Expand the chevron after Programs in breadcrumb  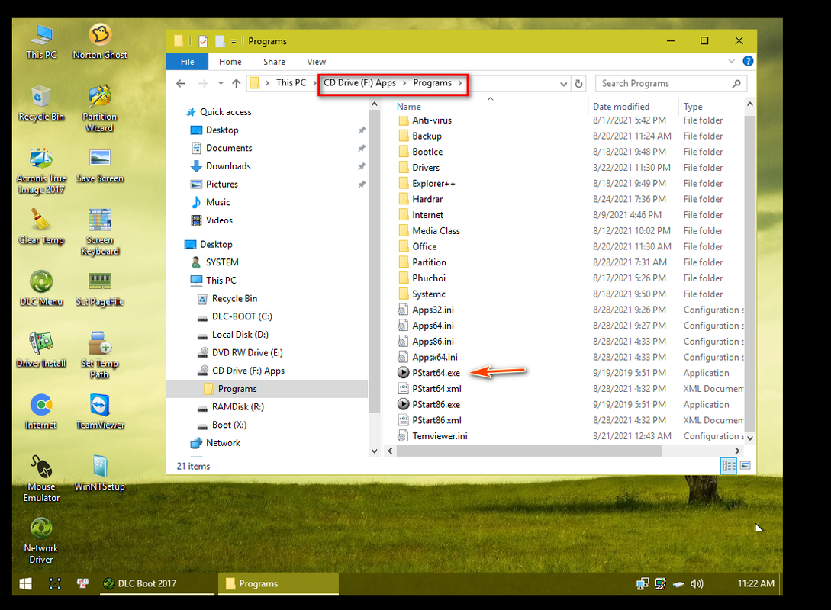460,83
